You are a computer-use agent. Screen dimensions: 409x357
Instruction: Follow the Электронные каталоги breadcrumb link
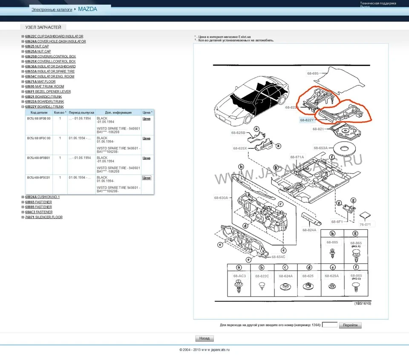(52, 10)
